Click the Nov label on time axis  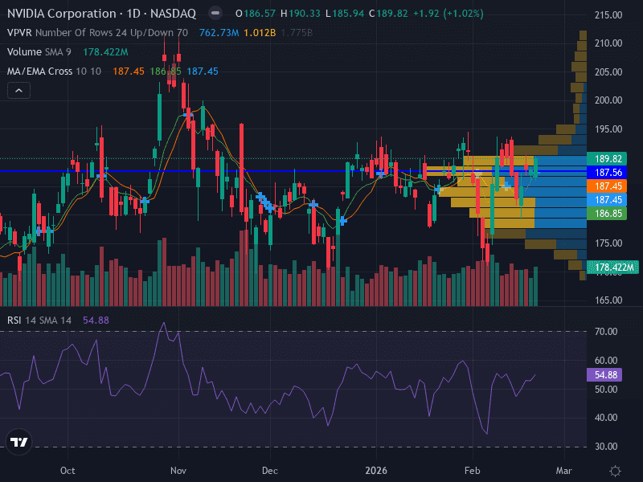(x=178, y=471)
